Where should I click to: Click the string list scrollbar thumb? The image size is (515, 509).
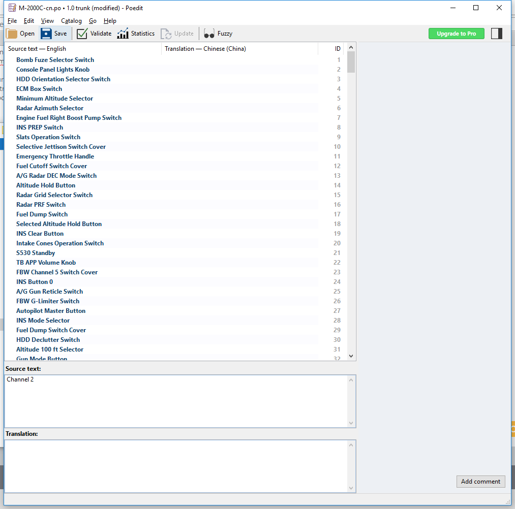[x=351, y=62]
